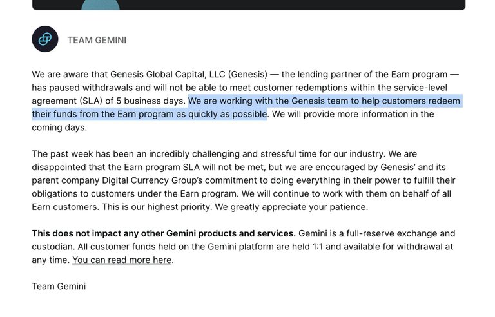Click the text 'service-level agreement (SLA)'
Viewport: 495px width, 317px height.
click(239, 94)
